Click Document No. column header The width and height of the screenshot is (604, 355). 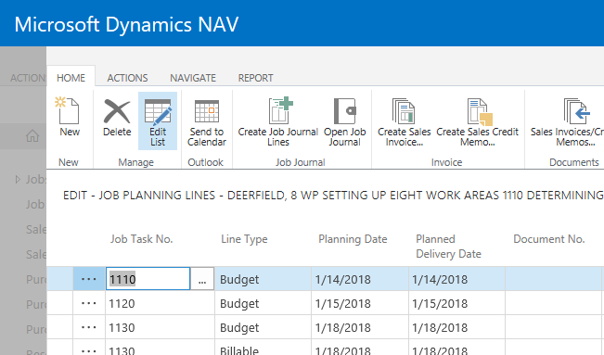point(549,239)
